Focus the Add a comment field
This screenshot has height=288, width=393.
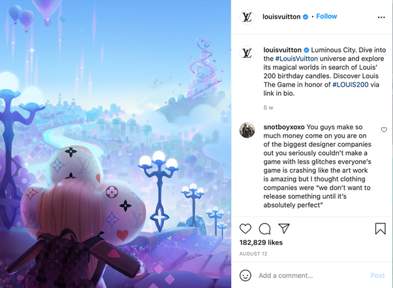(312, 276)
